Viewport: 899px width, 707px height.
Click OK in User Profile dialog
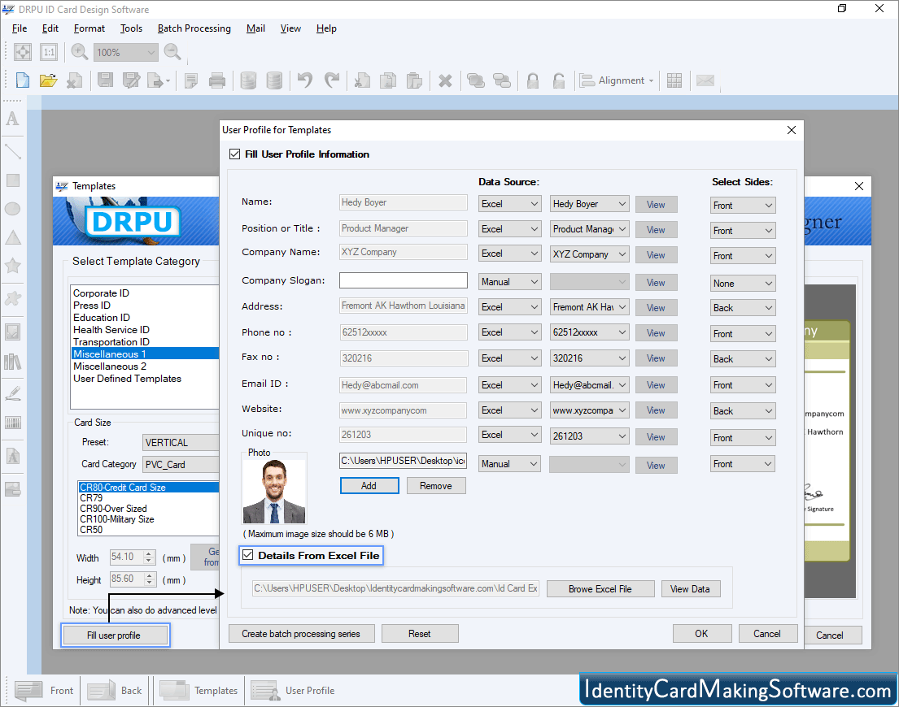click(x=702, y=634)
